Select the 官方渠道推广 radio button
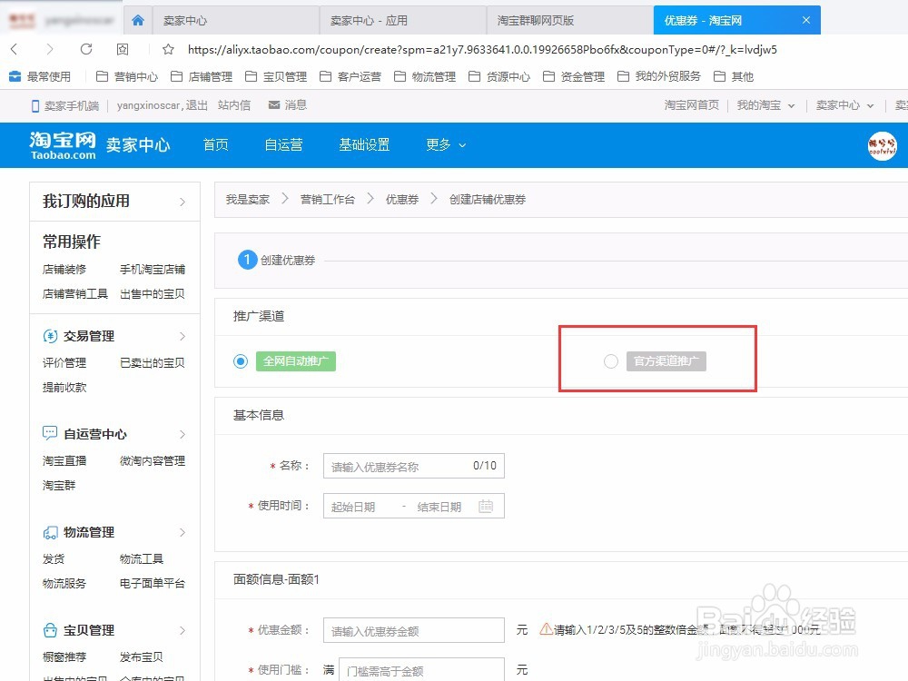 (610, 360)
